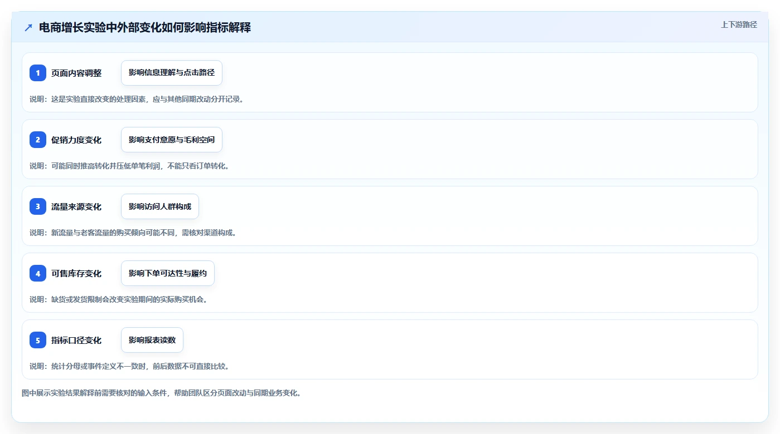Image resolution: width=780 pixels, height=434 pixels.
Task: Select the 影响信息理解与点击路径 chip
Action: [172, 73]
